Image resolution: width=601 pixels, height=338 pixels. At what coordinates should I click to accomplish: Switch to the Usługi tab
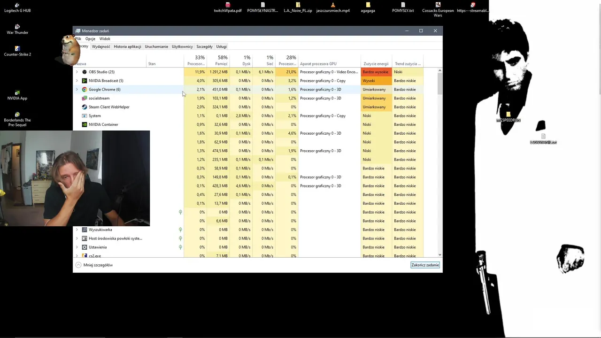coord(222,46)
